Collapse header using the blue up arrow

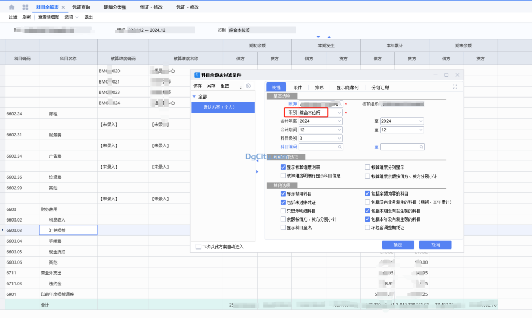(x=329, y=37)
